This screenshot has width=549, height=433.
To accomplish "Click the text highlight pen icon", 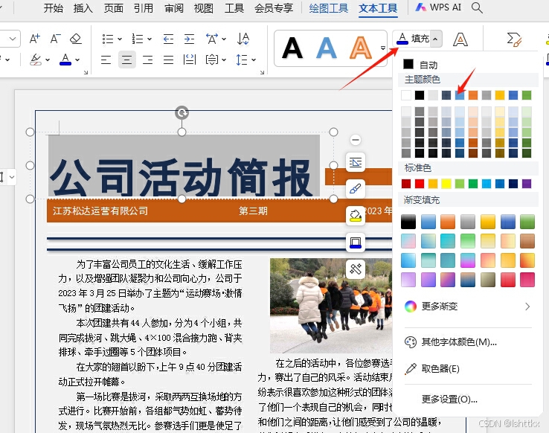I will pos(36,60).
